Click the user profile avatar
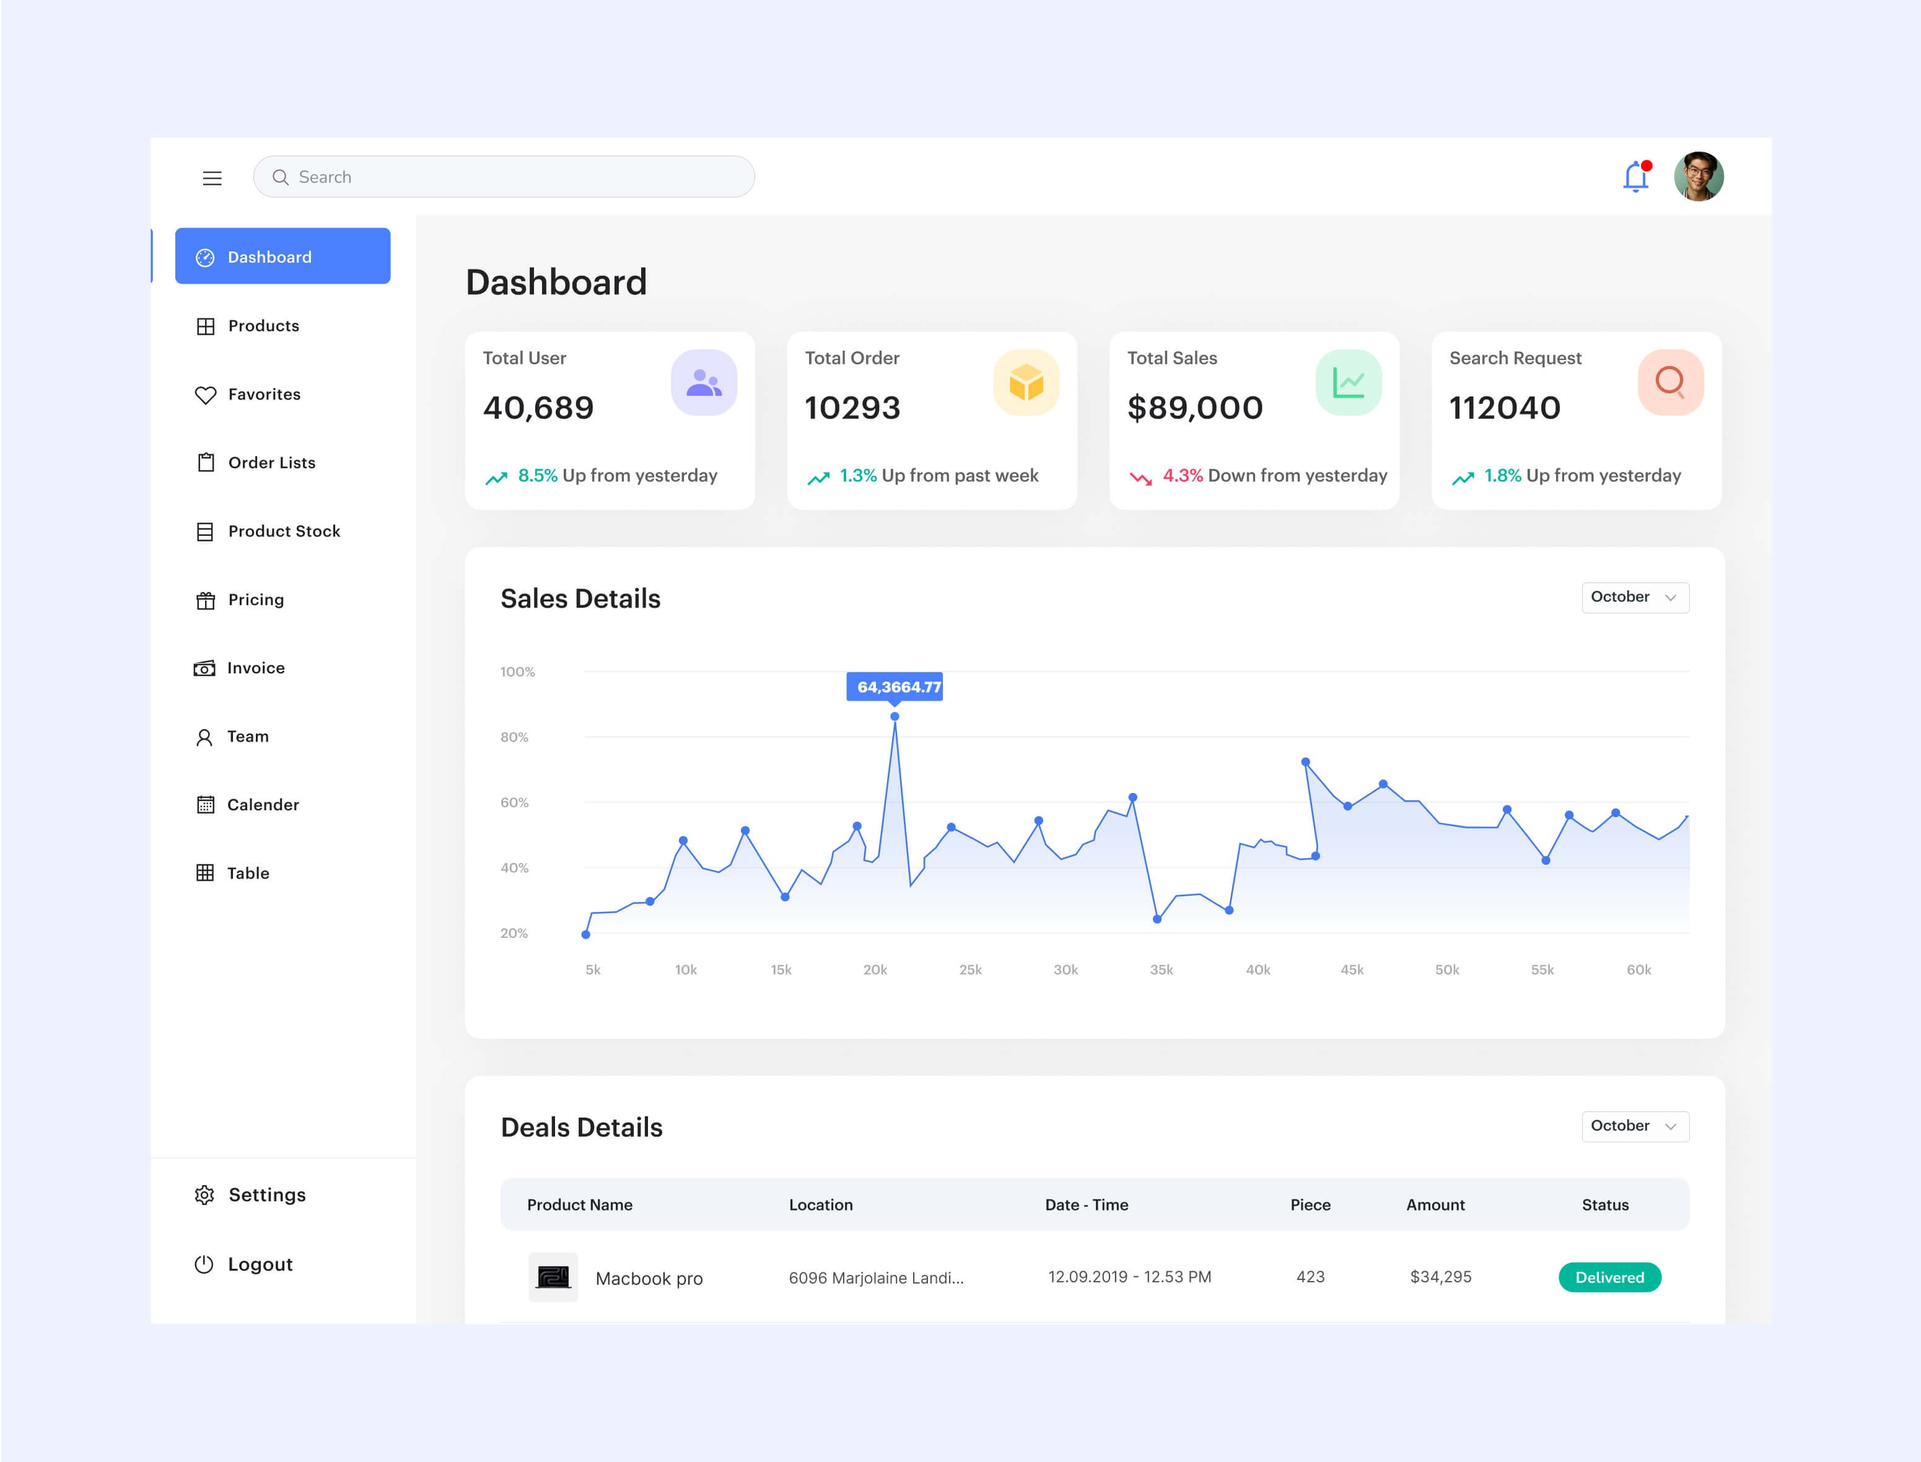 click(x=1698, y=177)
